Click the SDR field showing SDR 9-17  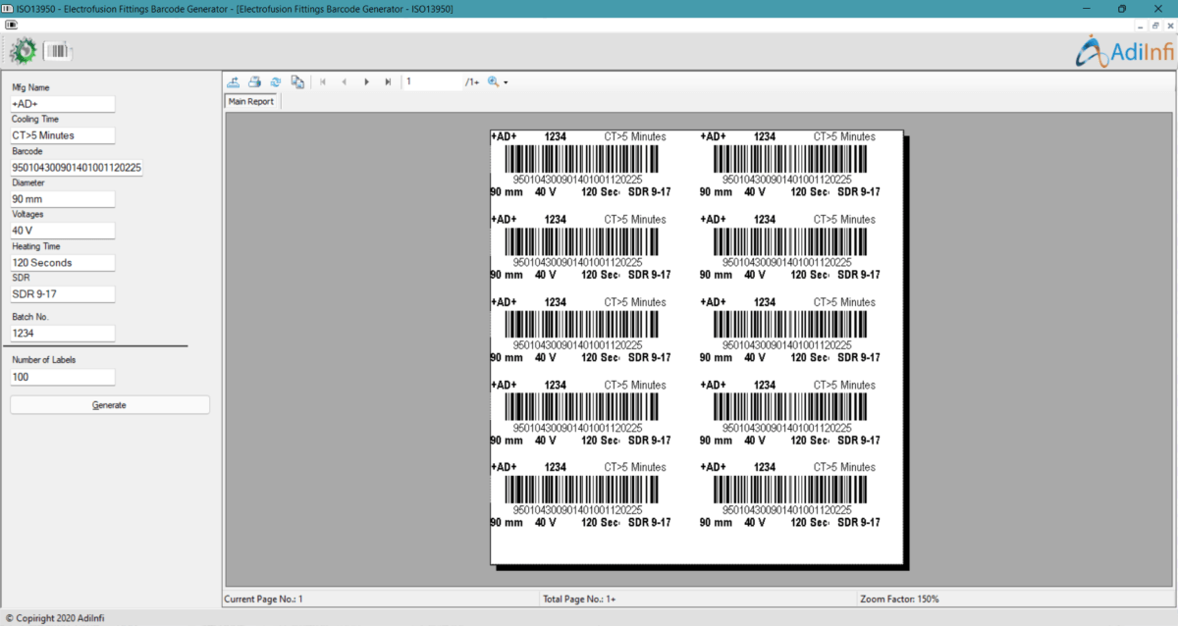coord(63,293)
